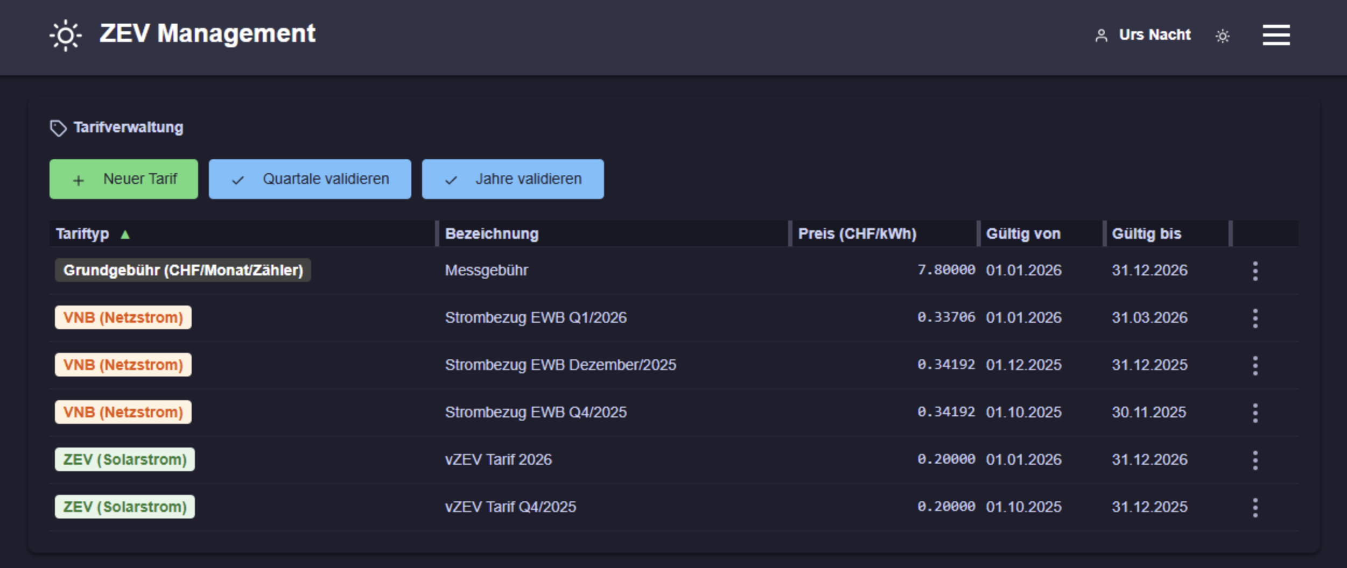
Task: Click the user profile icon beside Urs Nacht
Action: [1102, 35]
